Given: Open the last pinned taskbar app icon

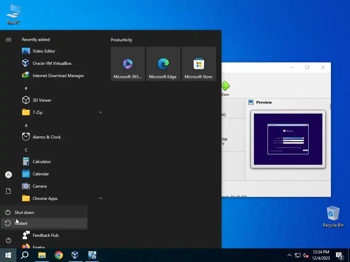Looking at the screenshot, I should click(x=92, y=255).
